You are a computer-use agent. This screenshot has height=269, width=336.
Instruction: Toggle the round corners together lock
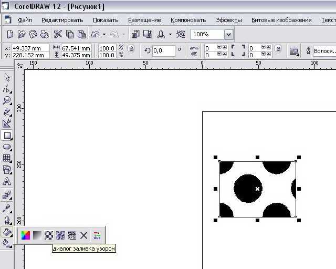pyautogui.click(x=278, y=49)
